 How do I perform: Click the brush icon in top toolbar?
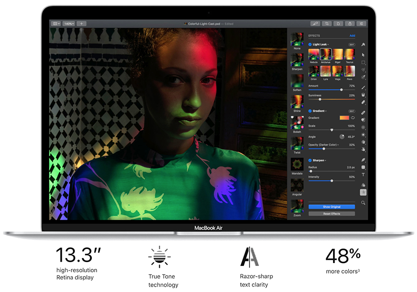(315, 24)
